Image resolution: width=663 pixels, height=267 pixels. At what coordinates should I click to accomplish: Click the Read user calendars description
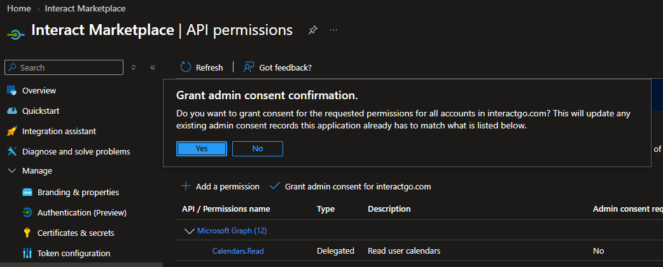pos(404,251)
